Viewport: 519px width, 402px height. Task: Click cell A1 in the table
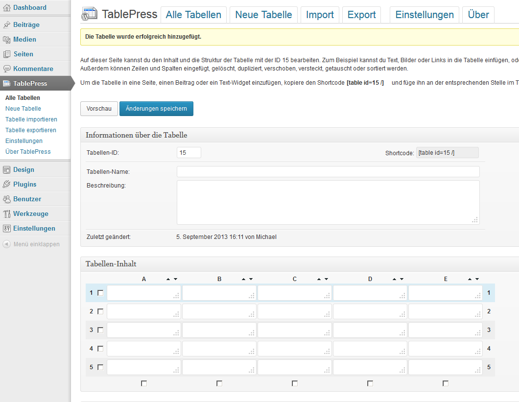(x=144, y=293)
